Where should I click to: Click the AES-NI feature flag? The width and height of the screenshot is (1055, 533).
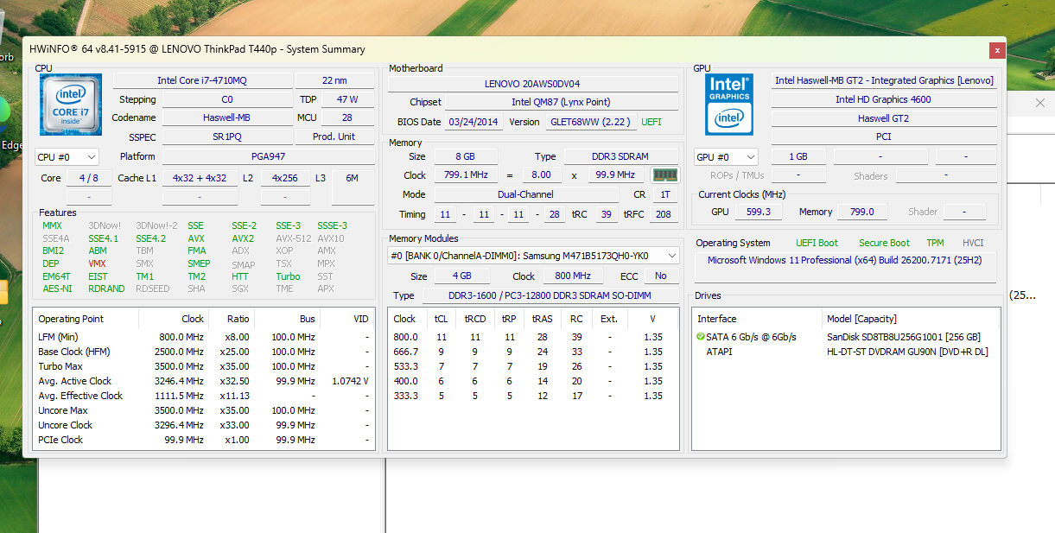pyautogui.click(x=57, y=289)
